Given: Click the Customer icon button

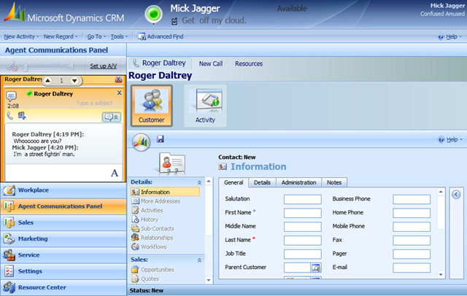Looking at the screenshot, I should pos(152,106).
